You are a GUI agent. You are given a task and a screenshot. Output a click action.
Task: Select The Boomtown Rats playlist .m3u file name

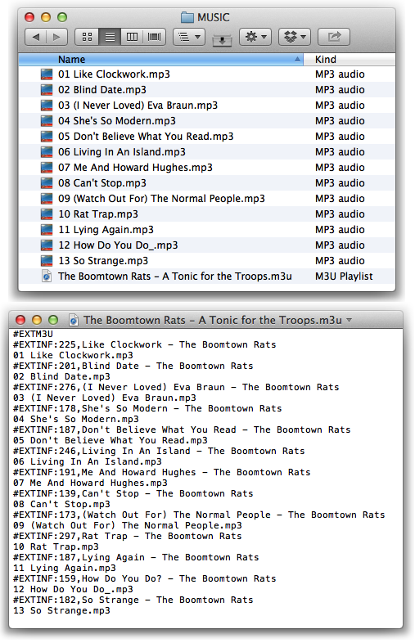[175, 277]
